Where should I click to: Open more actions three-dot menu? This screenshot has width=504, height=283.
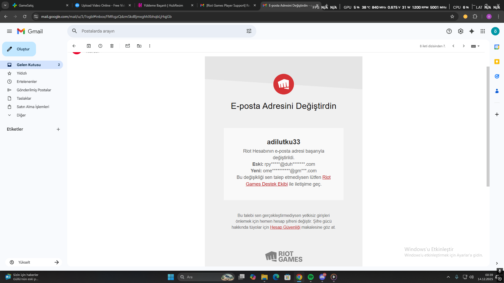click(x=150, y=46)
